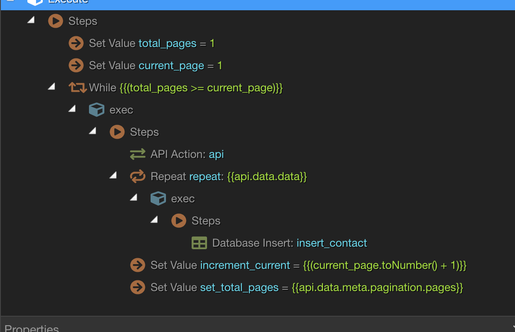Select the Set Value set_total_pages step

pyautogui.click(x=306, y=287)
